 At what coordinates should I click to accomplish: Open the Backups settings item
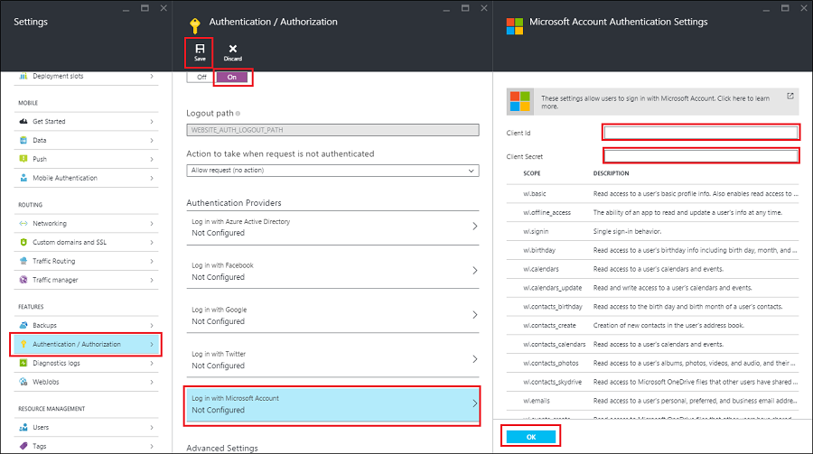[86, 325]
